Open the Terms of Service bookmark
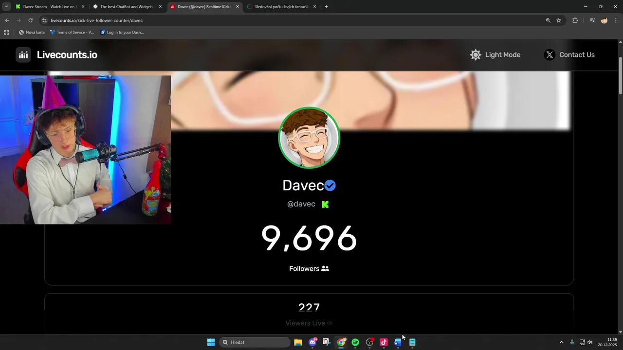 pyautogui.click(x=72, y=33)
